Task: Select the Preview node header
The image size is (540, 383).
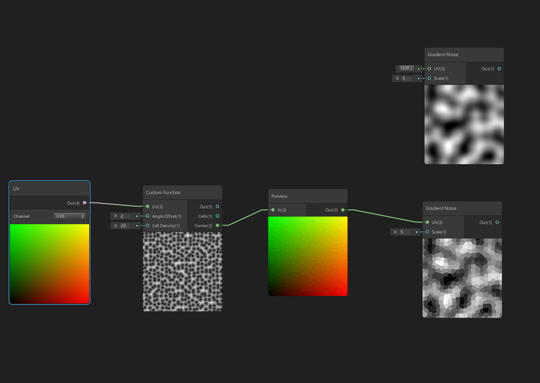Action: tap(280, 196)
